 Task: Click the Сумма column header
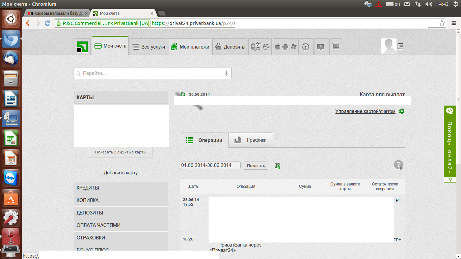[x=305, y=186]
